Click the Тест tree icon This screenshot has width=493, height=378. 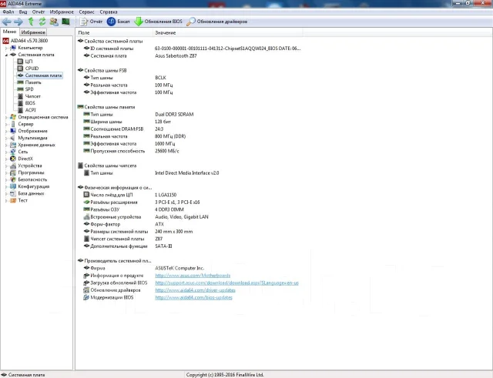pyautogui.click(x=13, y=200)
